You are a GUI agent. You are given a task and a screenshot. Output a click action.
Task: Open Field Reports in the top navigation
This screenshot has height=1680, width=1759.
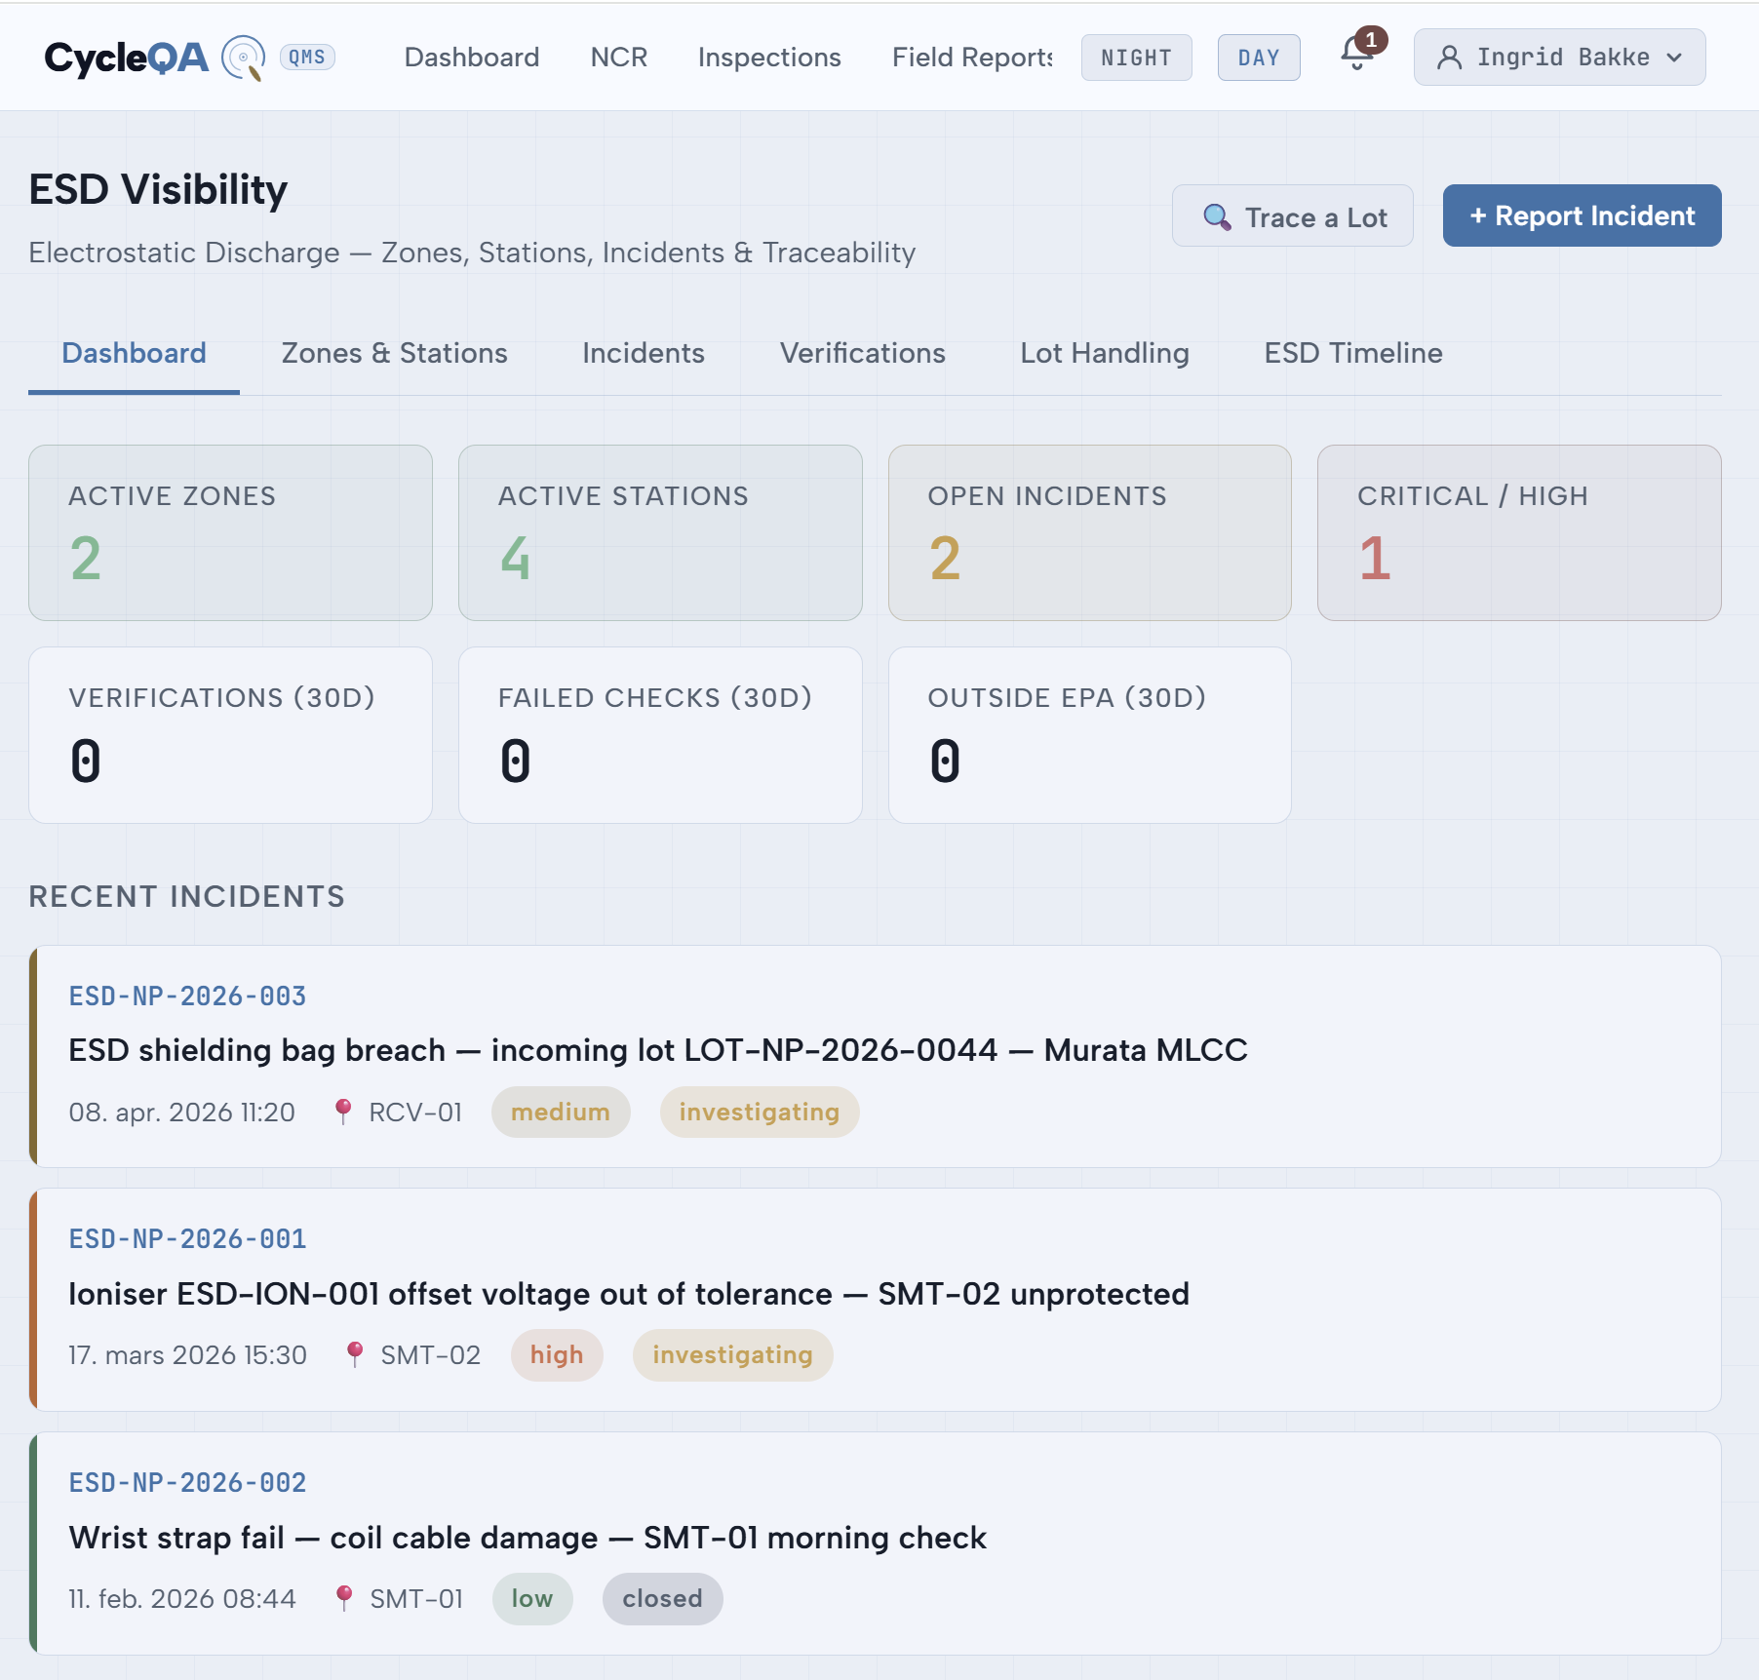[972, 58]
